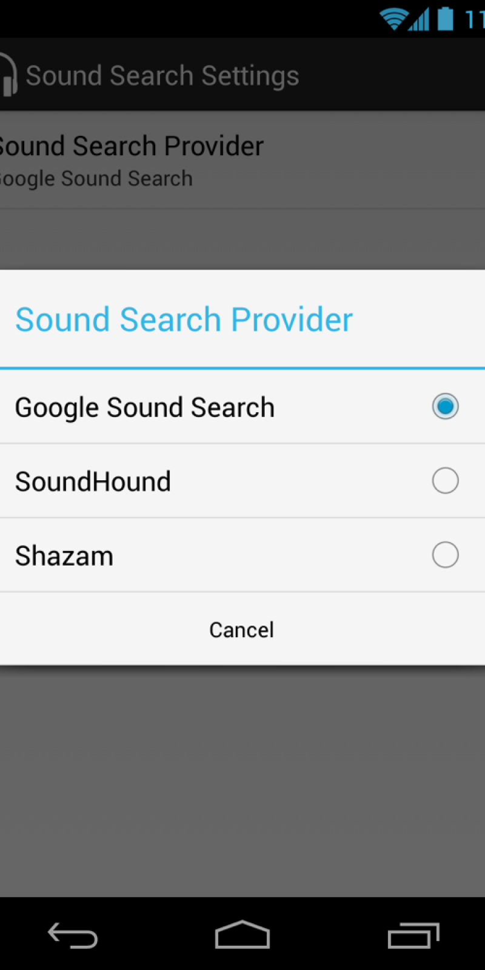The width and height of the screenshot is (485, 970).
Task: Tap the cellular signal strength icon
Action: click(x=419, y=19)
